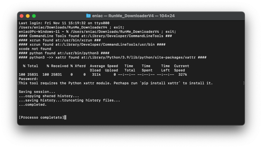
Task: Click the terminal cursor block after 'completato]'
Action: 65,118
